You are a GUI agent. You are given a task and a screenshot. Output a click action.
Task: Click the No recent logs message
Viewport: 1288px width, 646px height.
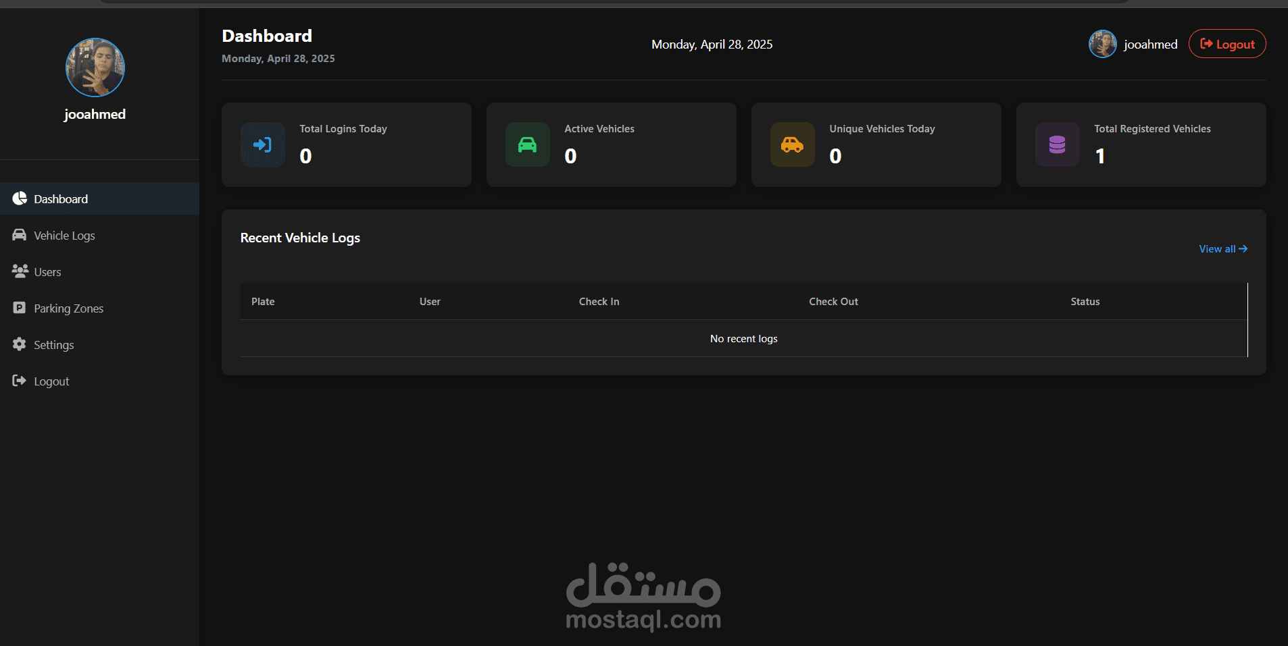point(744,339)
